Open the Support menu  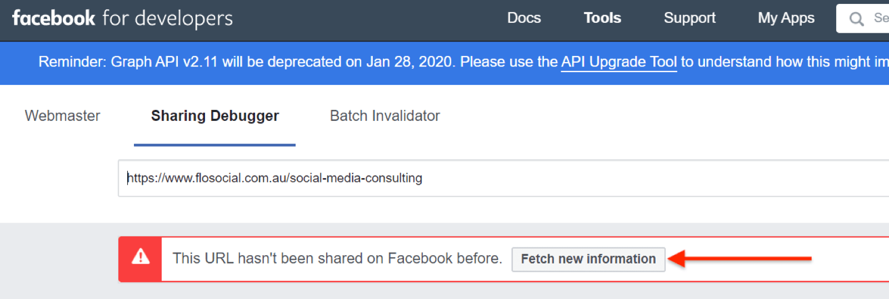[689, 18]
